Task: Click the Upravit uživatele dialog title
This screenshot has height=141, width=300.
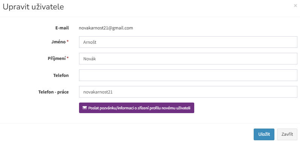Action: point(33,7)
